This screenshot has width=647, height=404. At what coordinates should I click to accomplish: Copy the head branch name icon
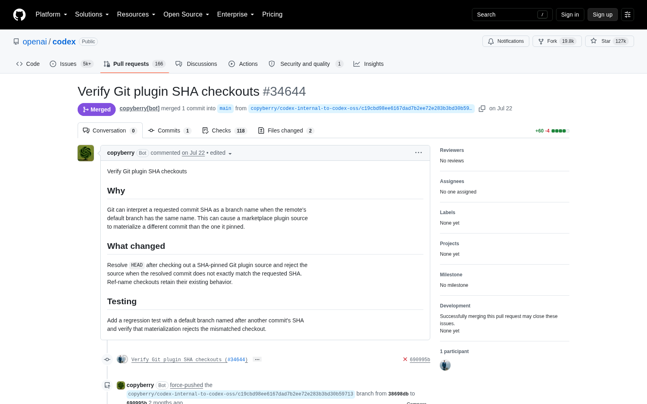coord(482,109)
